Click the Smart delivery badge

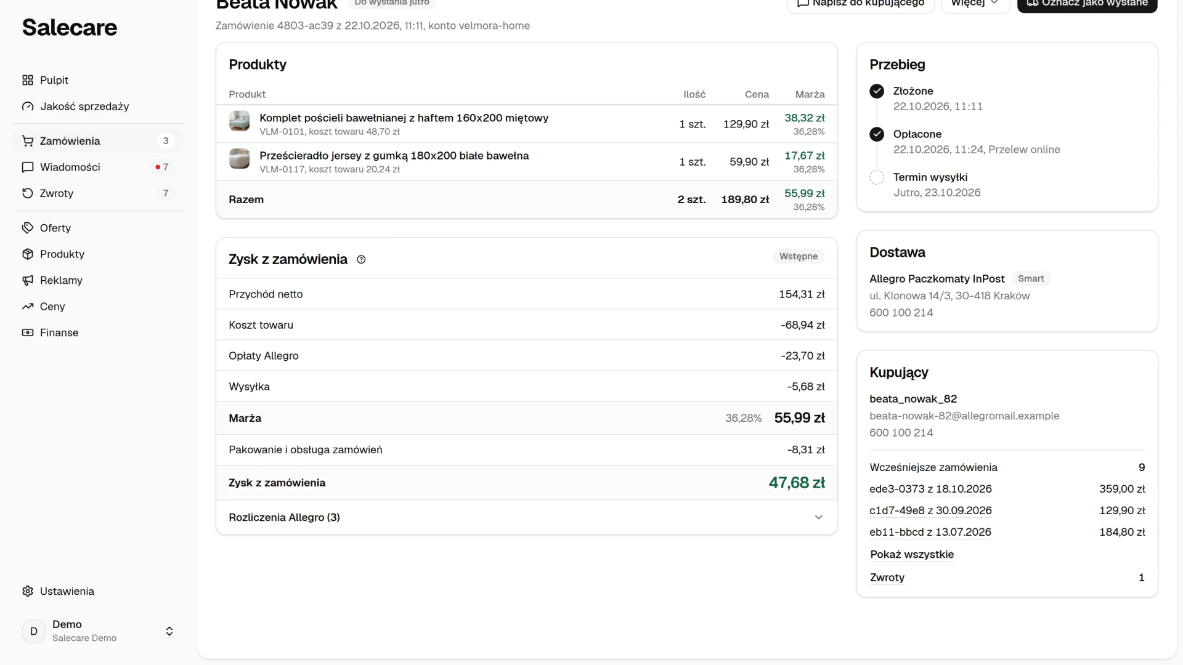coord(1031,279)
